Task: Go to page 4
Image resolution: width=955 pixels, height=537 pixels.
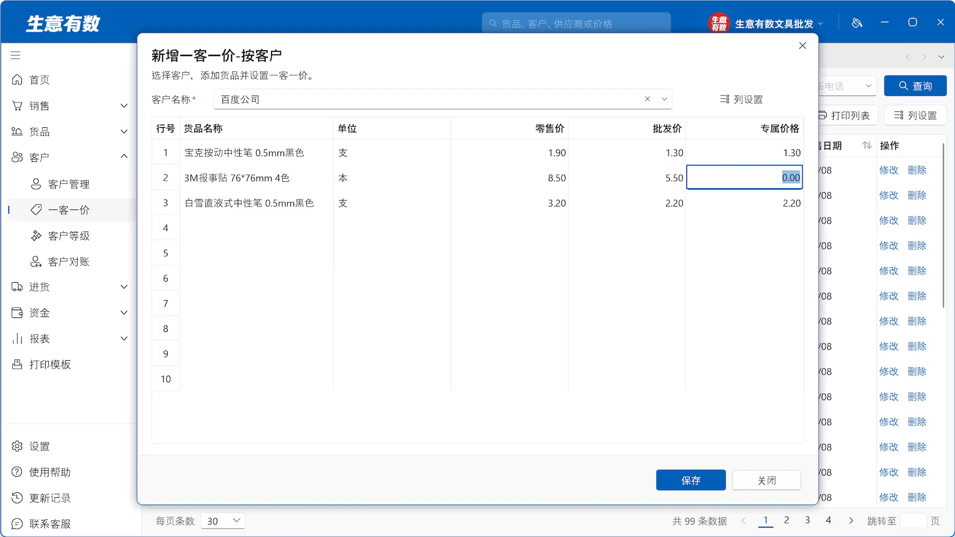Action: pos(828,520)
